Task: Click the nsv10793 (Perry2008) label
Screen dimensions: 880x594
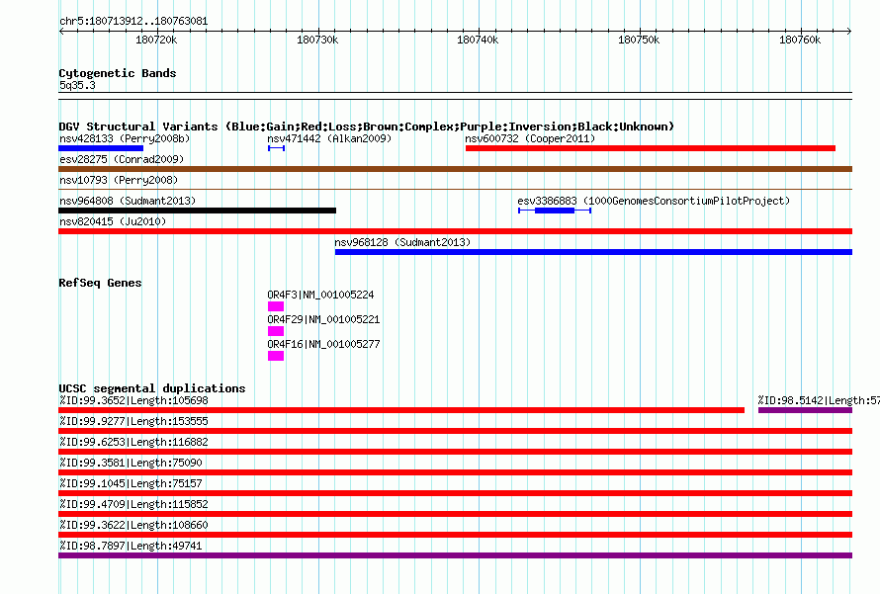Action: pyautogui.click(x=119, y=180)
